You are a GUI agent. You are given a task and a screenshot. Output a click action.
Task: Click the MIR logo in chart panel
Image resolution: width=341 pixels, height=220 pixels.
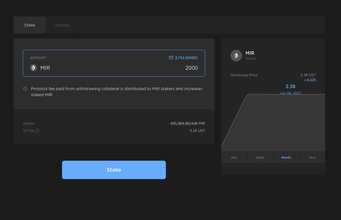(x=236, y=56)
